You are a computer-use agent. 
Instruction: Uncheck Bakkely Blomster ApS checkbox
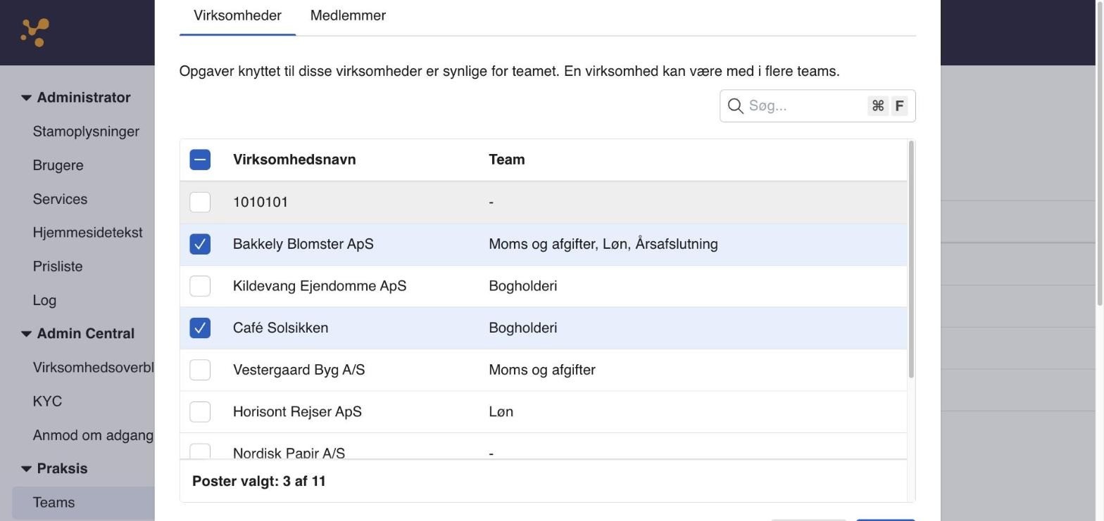[x=200, y=244]
